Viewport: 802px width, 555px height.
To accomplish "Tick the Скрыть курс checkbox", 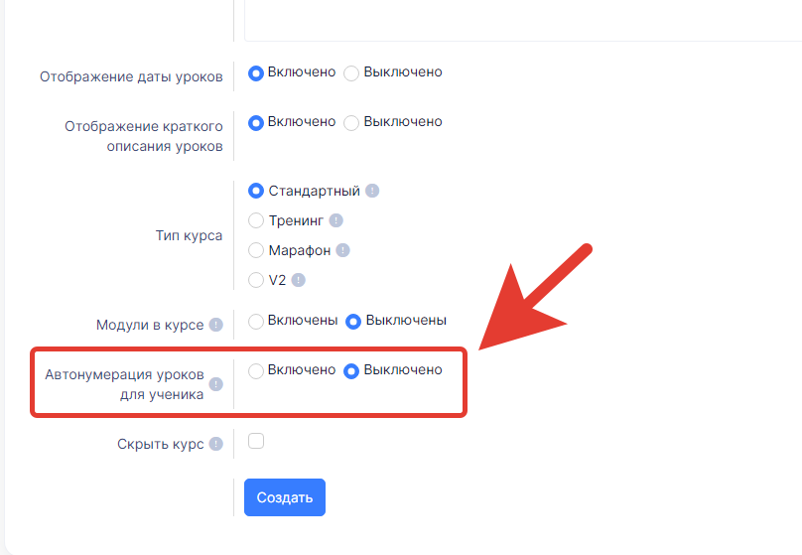I will coord(256,441).
